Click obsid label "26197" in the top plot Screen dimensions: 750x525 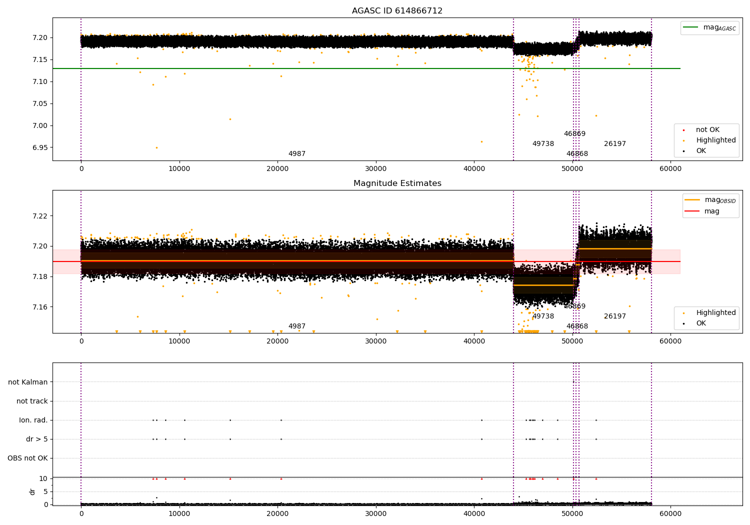615,144
